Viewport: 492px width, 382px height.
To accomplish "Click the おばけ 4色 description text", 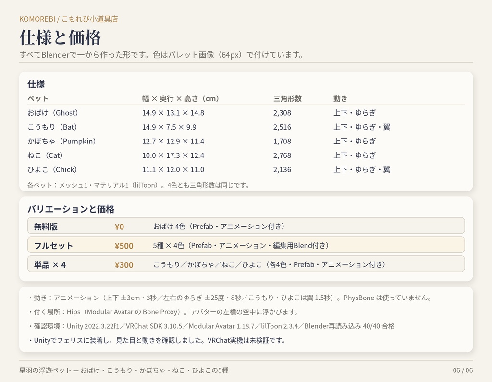I will (219, 227).
